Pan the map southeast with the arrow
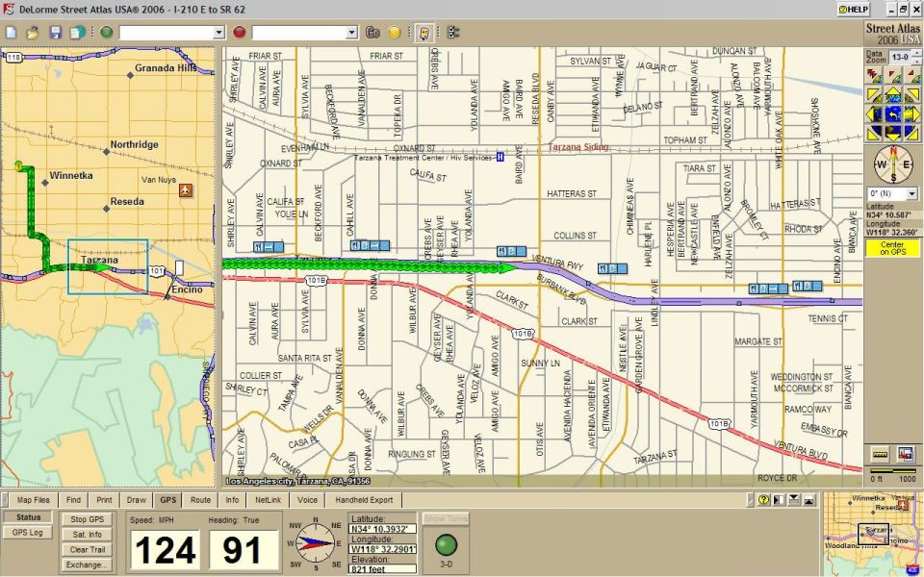 click(912, 133)
